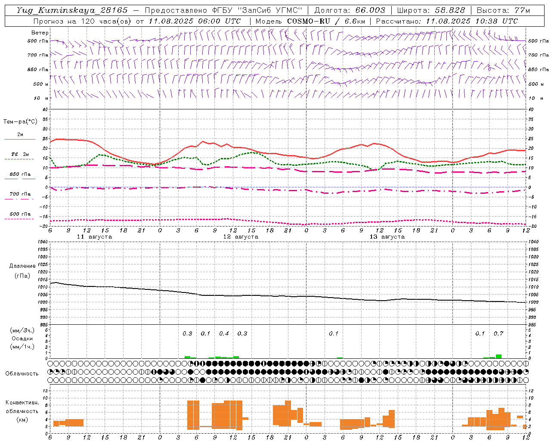Click the (км) unit under convective cloudiness
The width and height of the screenshot is (551, 441).
pyautogui.click(x=22, y=419)
